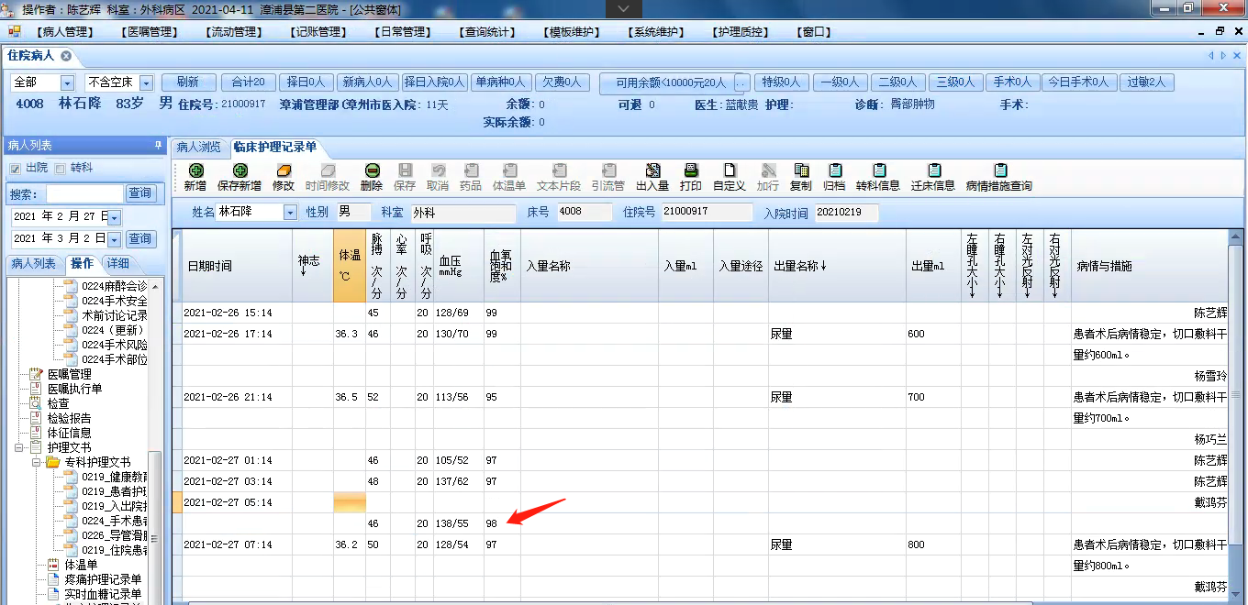
Task: Open the start date picker for 2月27日
Action: (115, 217)
